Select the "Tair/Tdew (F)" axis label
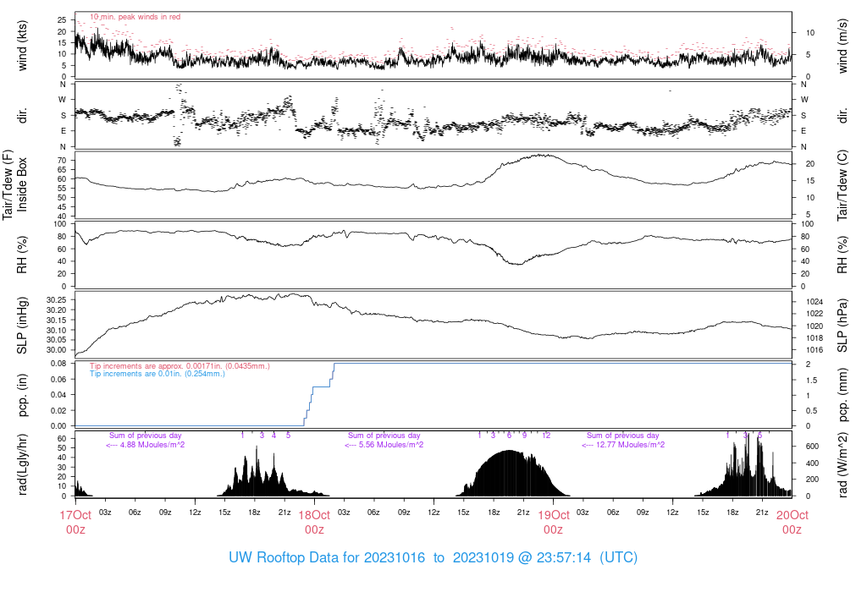Screen dimensions: 867x592 pyautogui.click(x=8, y=184)
